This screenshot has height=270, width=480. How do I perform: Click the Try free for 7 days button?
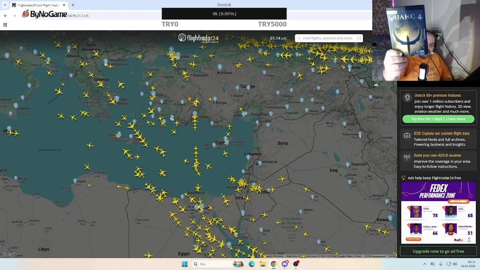click(x=438, y=119)
